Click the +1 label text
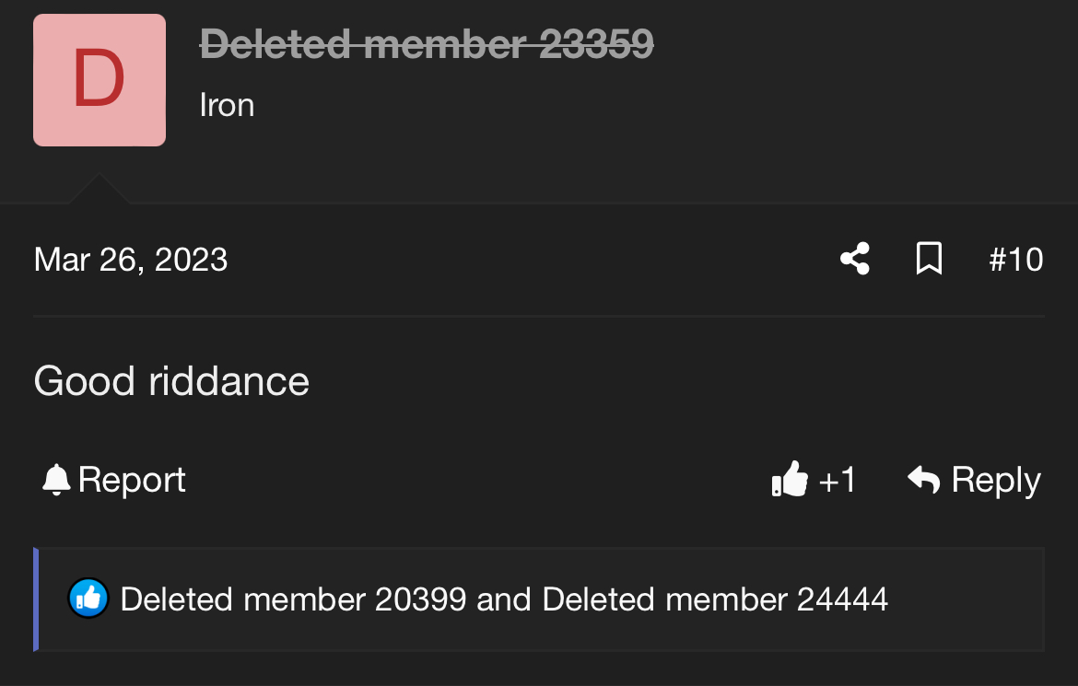 (837, 480)
